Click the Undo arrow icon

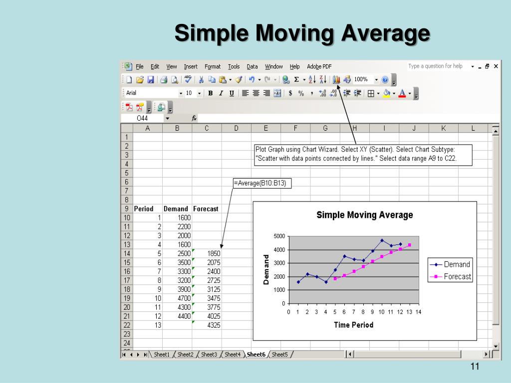pyautogui.click(x=252, y=79)
